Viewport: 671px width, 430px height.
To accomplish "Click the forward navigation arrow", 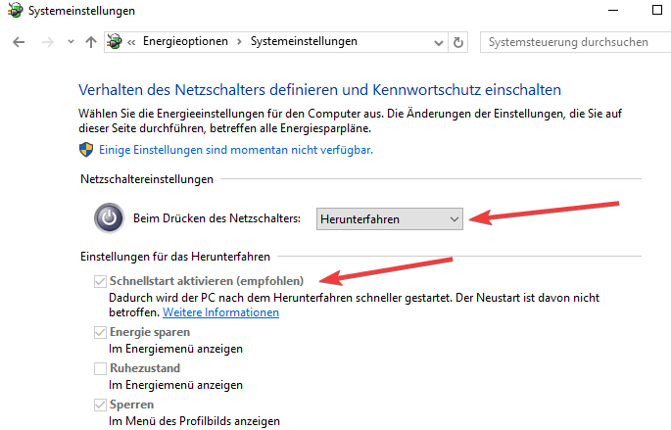I will coord(48,42).
